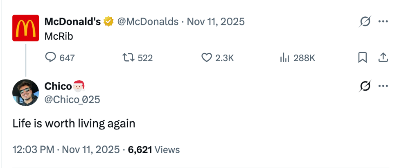Image resolution: width=399 pixels, height=168 pixels.
Task: Open the Chico display name link
Action: point(58,86)
